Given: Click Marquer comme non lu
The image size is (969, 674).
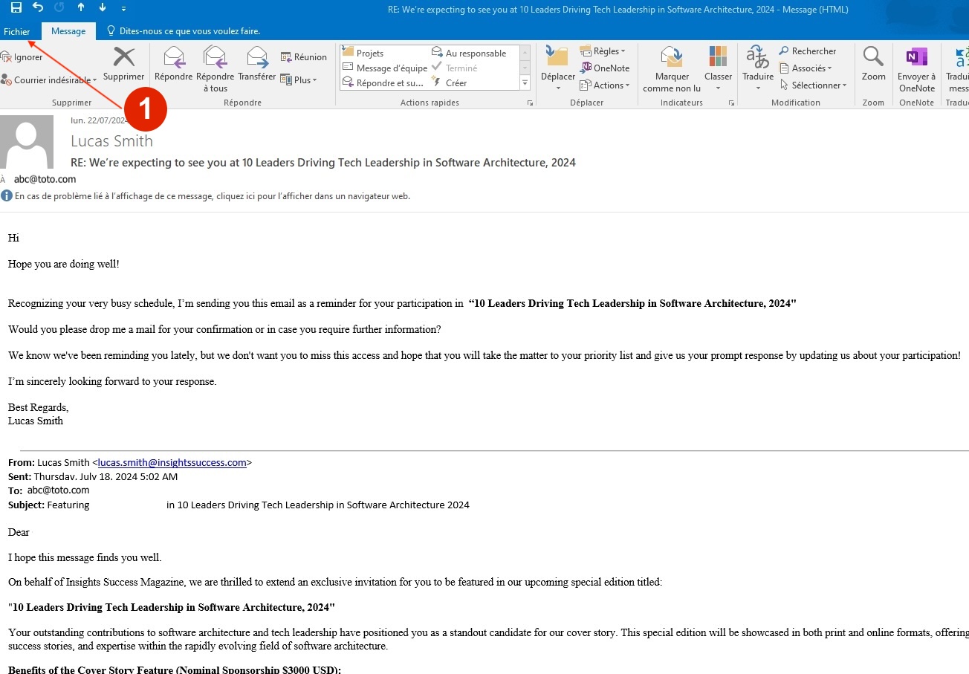Looking at the screenshot, I should coord(672,68).
